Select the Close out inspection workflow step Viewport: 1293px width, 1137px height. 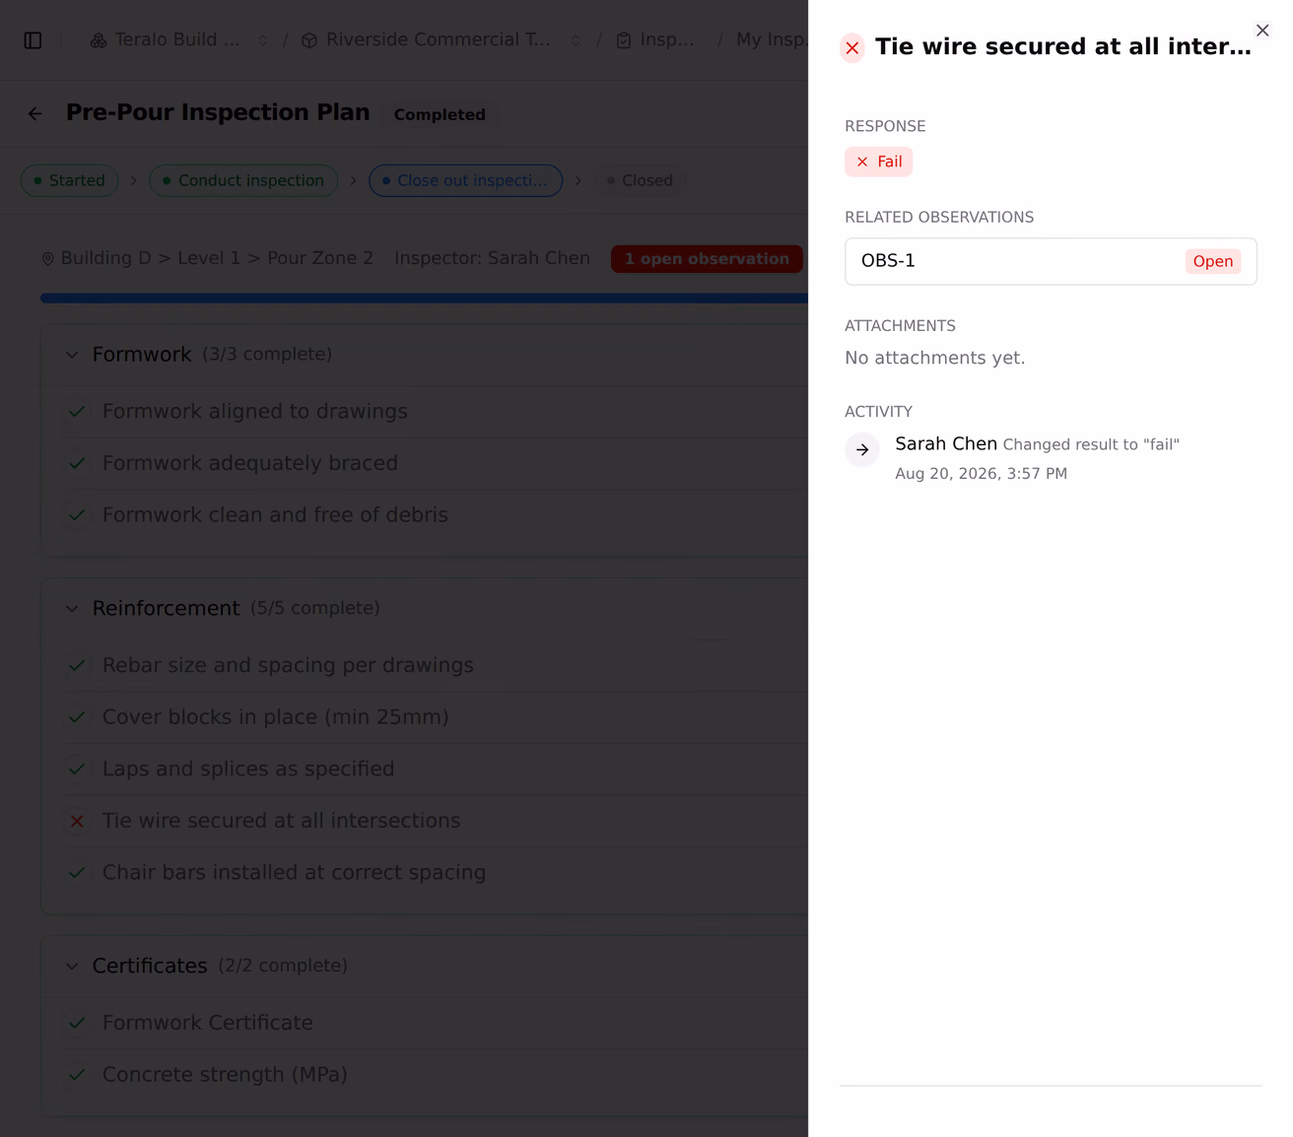pos(465,180)
